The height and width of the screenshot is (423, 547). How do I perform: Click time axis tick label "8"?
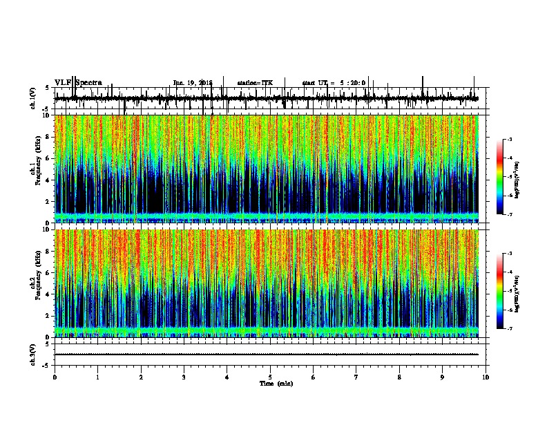point(399,377)
